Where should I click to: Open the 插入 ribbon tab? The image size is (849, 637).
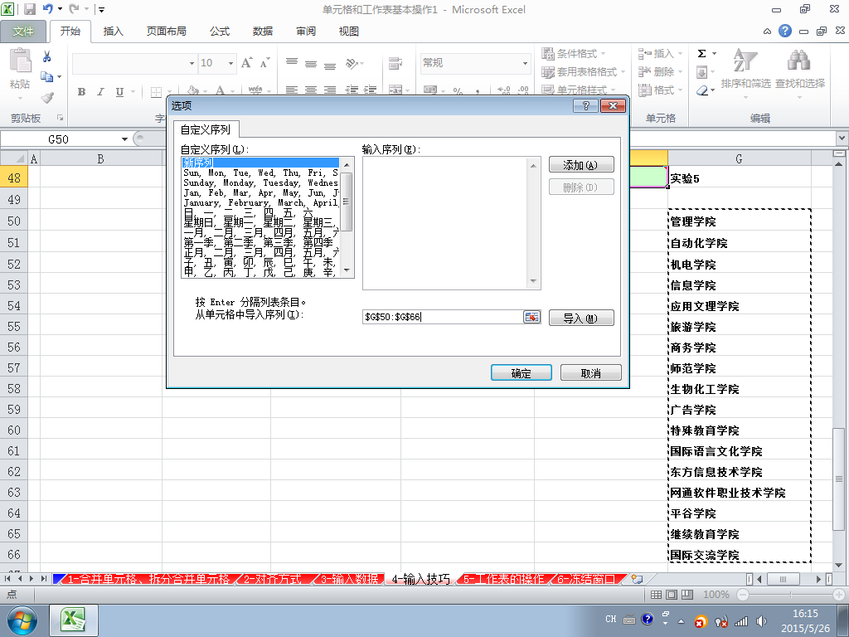click(113, 32)
